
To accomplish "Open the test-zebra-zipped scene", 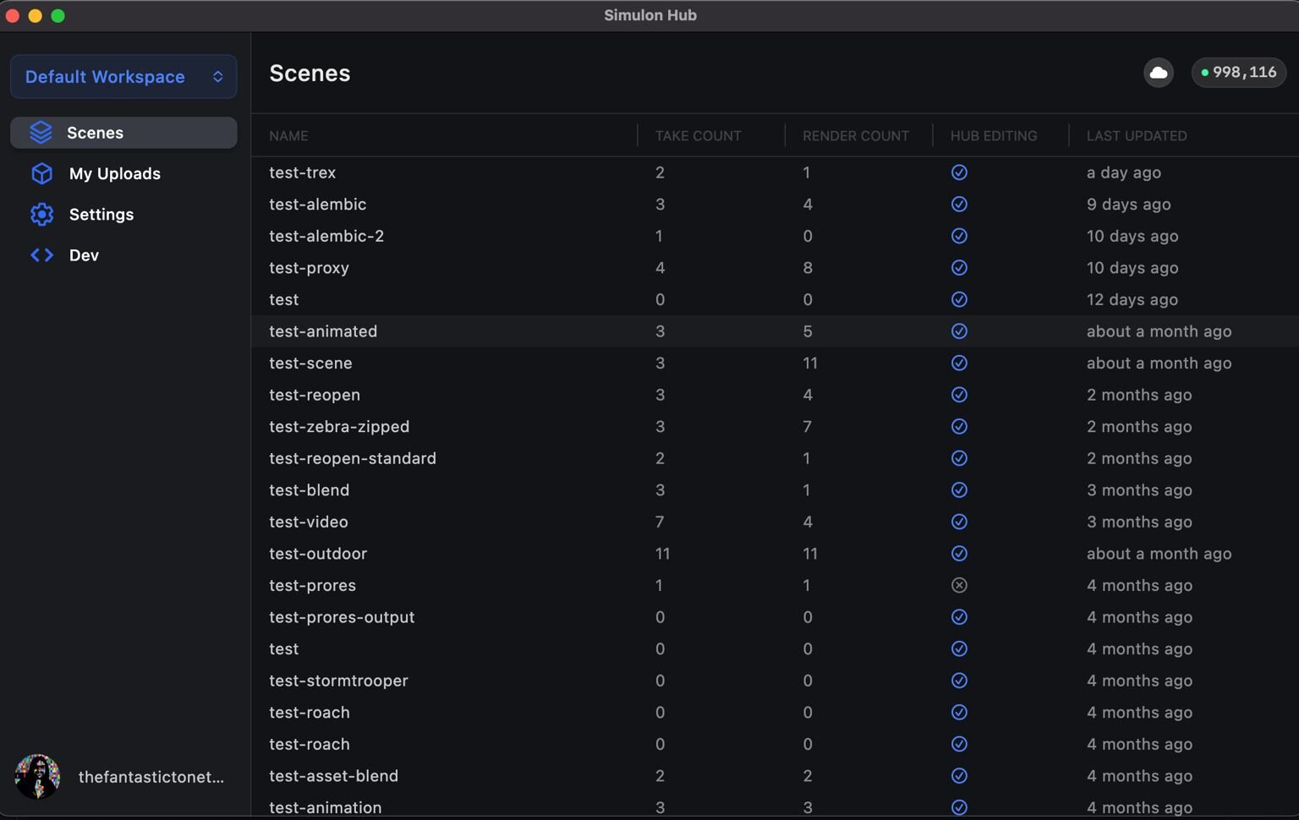I will click(339, 427).
